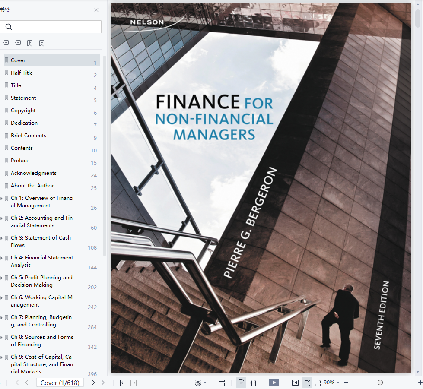Expand Ch 6: Working Capital Management
The height and width of the screenshot is (389, 423).
tap(2, 298)
